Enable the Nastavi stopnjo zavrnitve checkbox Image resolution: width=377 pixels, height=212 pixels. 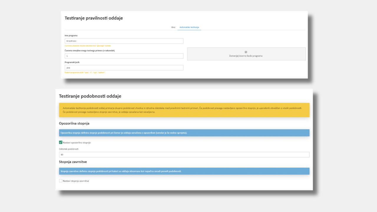coord(61,181)
